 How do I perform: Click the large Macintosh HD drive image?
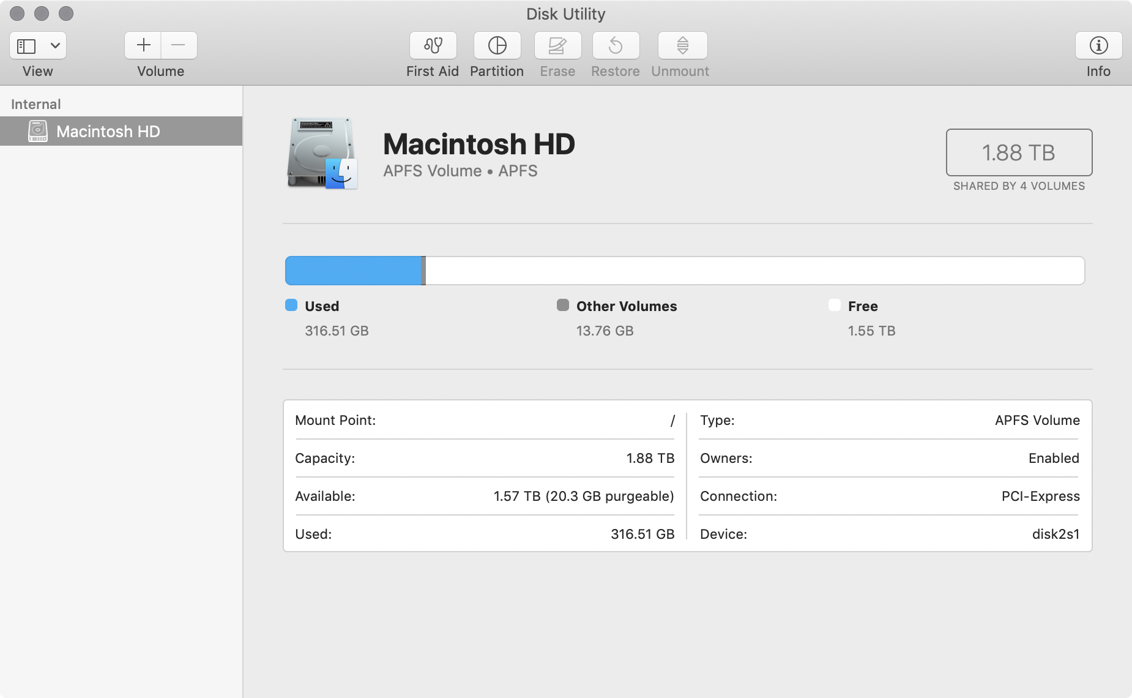tap(322, 153)
